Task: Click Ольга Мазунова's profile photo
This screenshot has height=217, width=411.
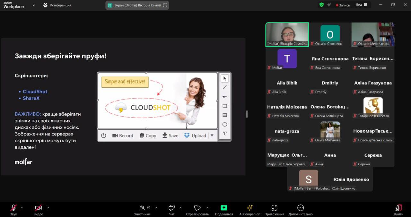Action: [x=330, y=130]
